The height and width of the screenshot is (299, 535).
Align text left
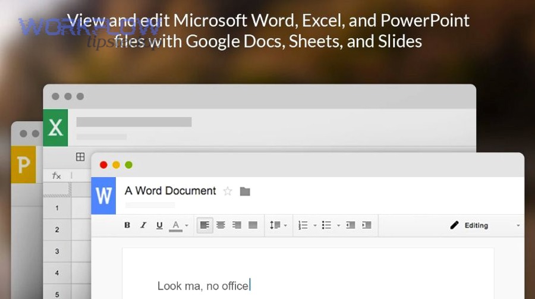(204, 225)
